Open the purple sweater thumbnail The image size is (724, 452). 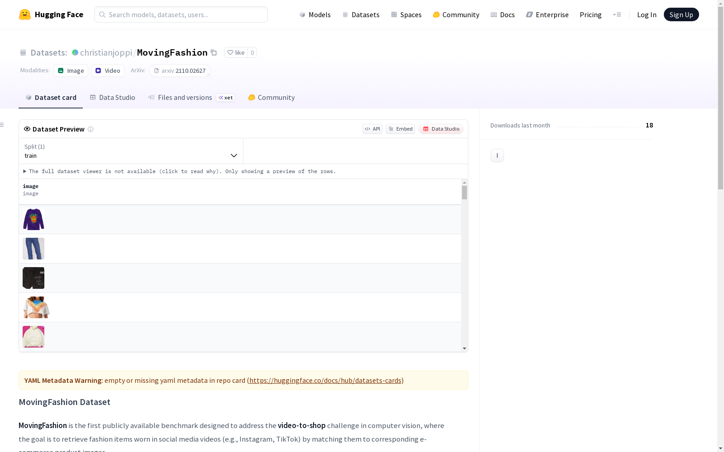33,219
